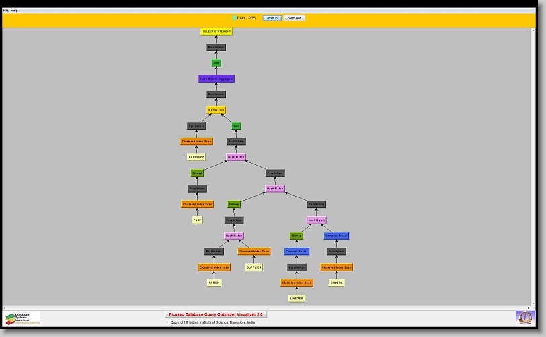The height and width of the screenshot is (337, 546).
Task: Click the blue Compute Scalar node above Parallelism
Action: (x=336, y=236)
